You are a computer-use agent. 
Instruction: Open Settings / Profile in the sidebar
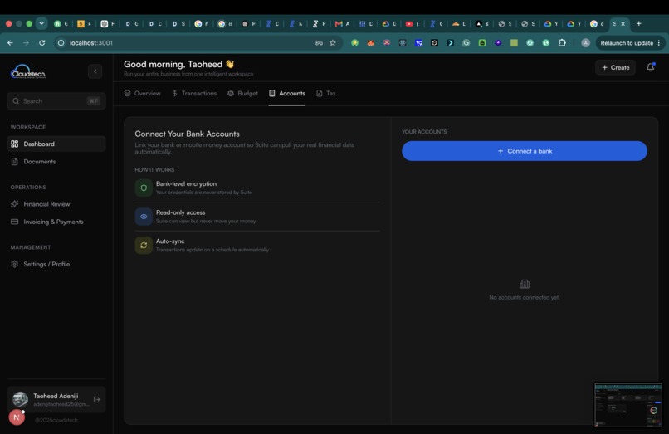56,264
